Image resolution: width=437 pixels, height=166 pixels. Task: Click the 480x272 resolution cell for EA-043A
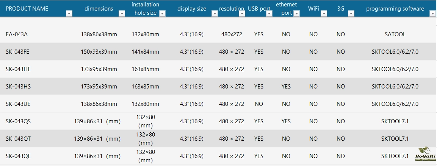tap(232, 34)
